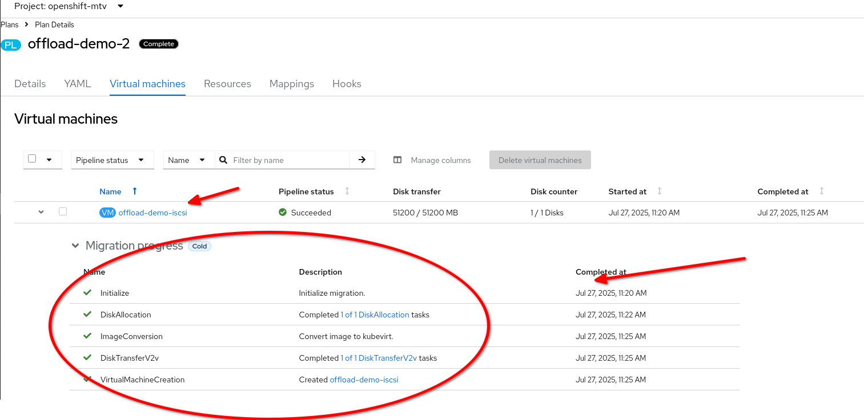Open the offload-demo-iscsi VM link
This screenshot has height=420, width=864.
pos(153,213)
